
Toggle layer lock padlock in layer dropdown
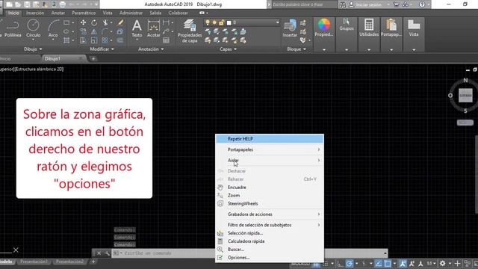pos(221,22)
